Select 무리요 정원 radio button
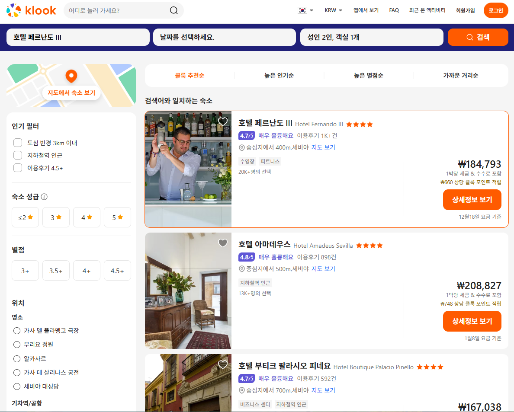Image resolution: width=514 pixels, height=412 pixels. [x=17, y=345]
